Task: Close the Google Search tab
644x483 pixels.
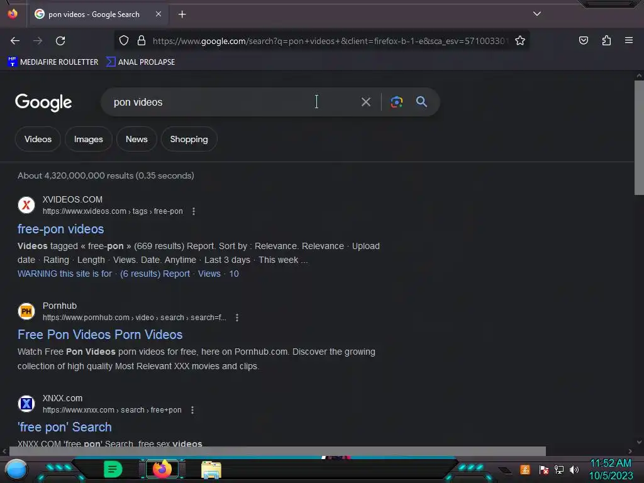Action: click(x=158, y=14)
